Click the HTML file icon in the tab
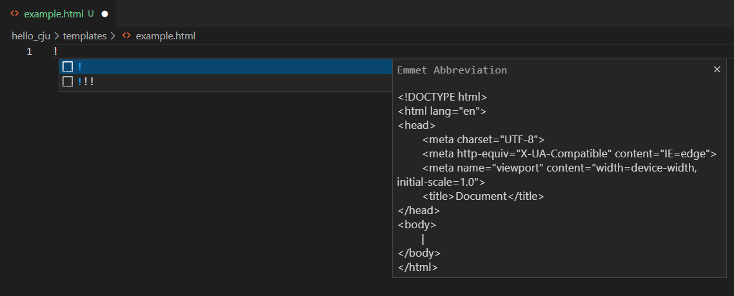734x296 pixels. pos(14,14)
